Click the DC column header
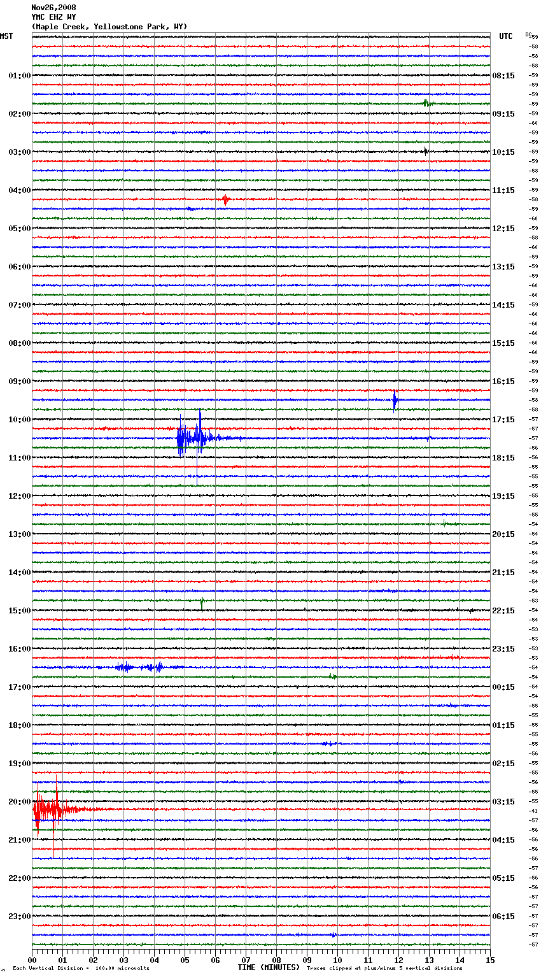541x977 pixels. [528, 34]
